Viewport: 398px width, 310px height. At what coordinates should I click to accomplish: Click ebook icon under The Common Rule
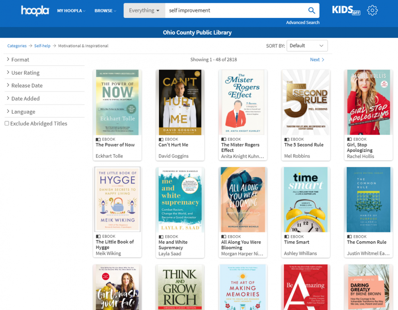tap(349, 237)
